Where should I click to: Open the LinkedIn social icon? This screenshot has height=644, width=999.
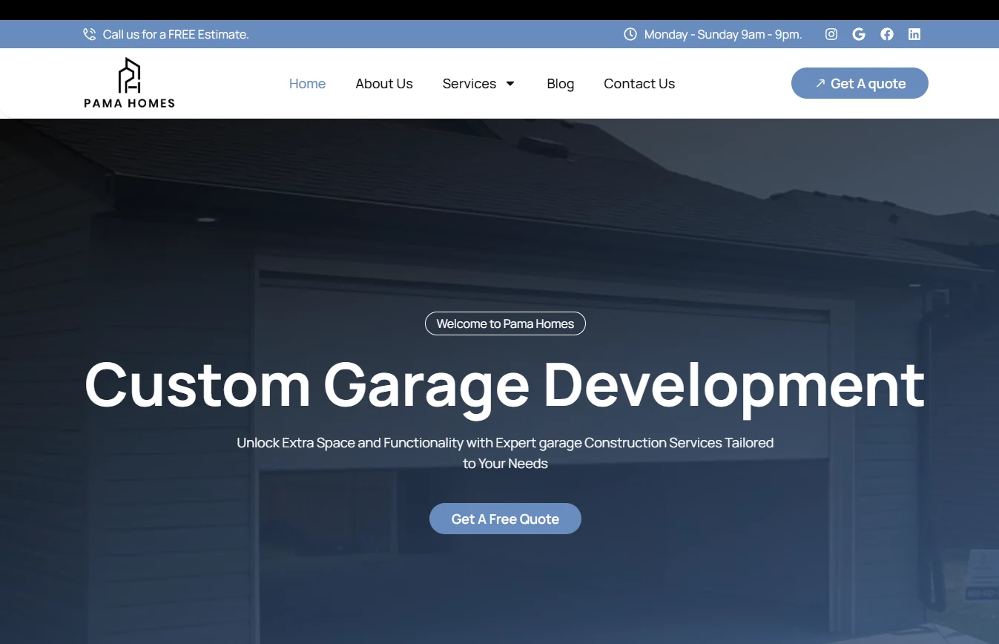(x=914, y=34)
